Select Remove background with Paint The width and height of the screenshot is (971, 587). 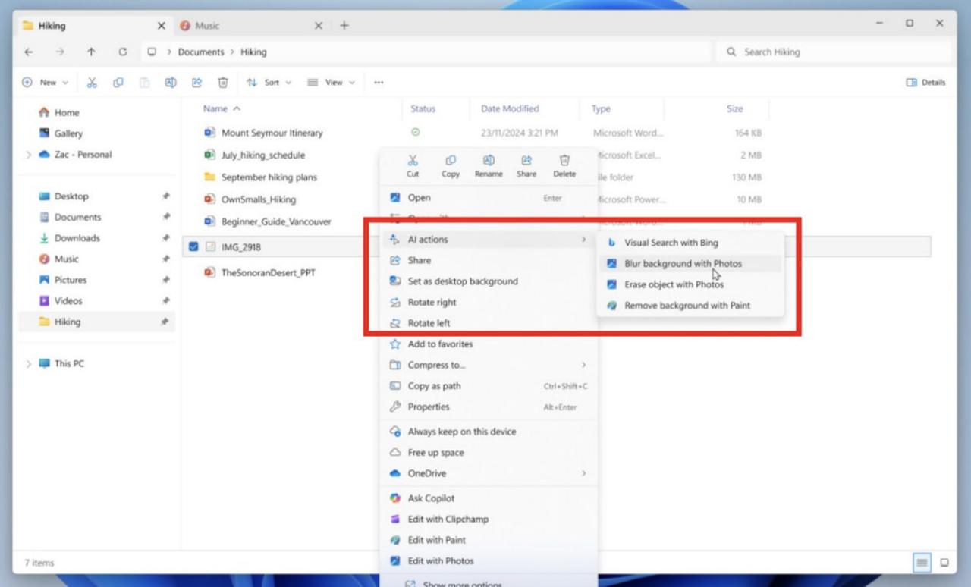[x=690, y=306]
